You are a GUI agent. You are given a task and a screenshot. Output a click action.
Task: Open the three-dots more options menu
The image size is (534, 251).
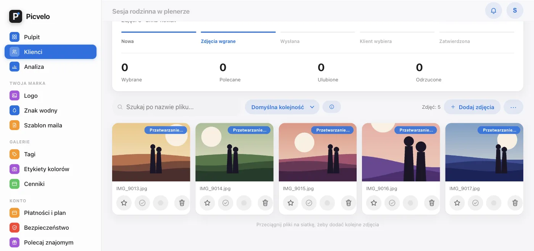click(x=513, y=107)
